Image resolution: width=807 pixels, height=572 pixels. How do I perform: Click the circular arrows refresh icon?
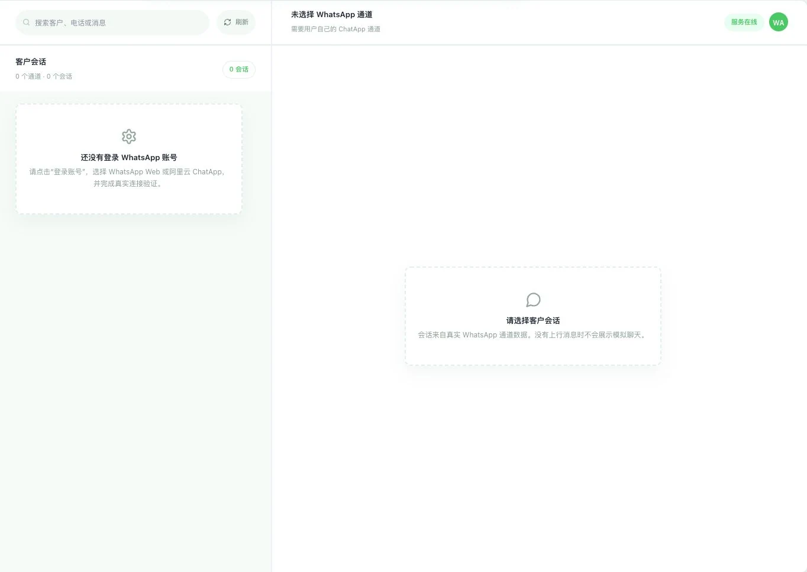[227, 22]
